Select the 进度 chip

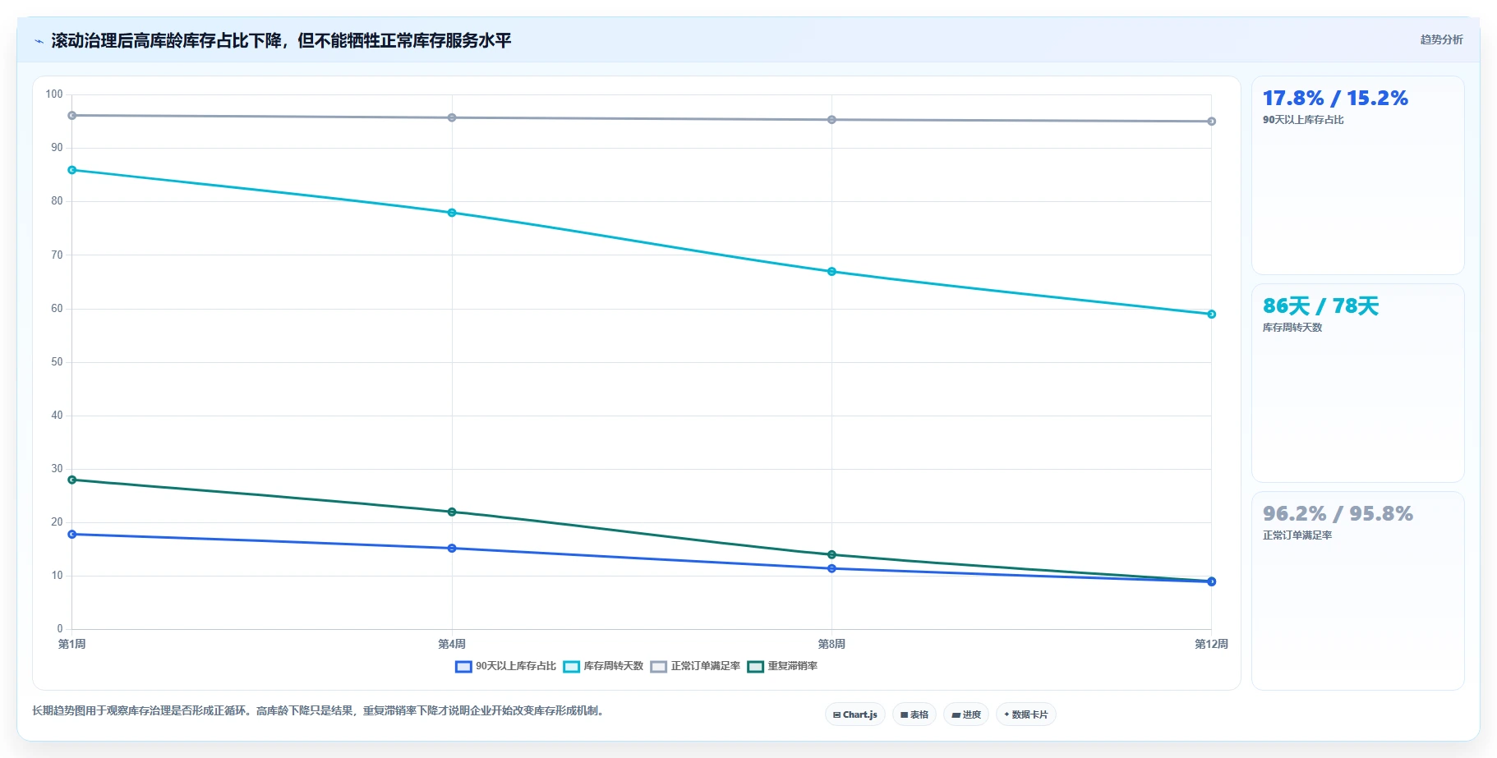[x=966, y=714]
